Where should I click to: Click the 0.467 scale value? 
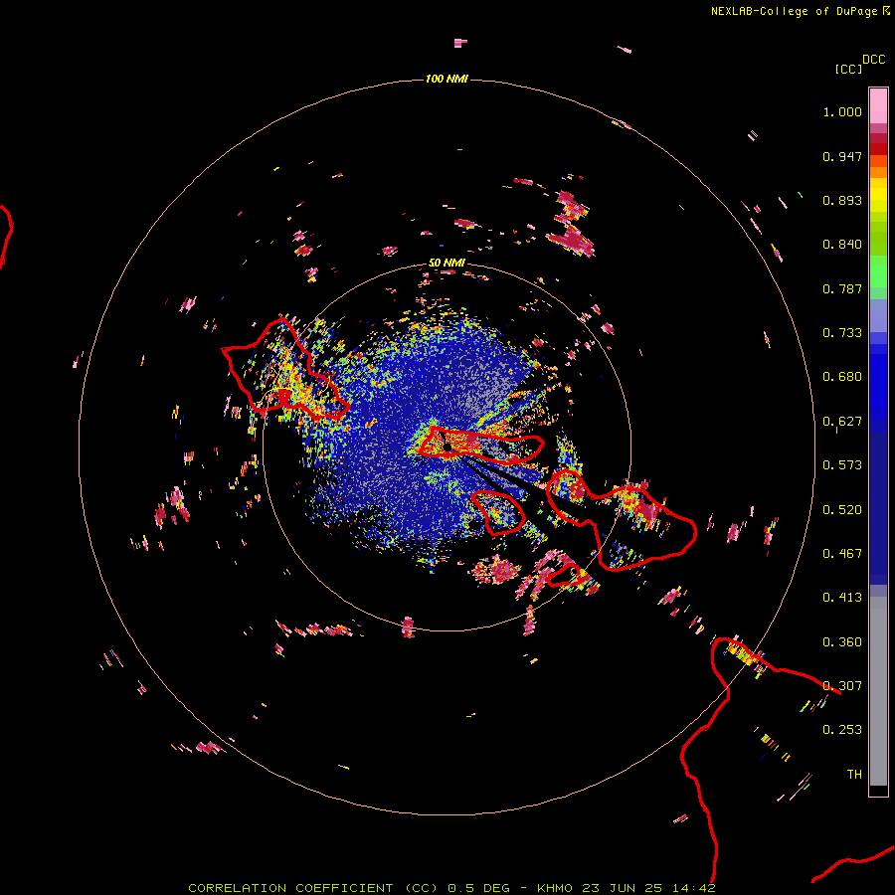coord(842,554)
